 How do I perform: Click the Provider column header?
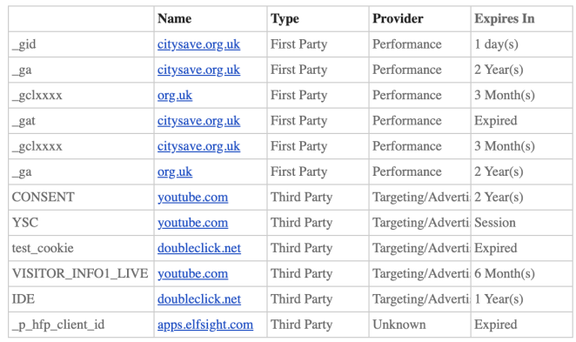pyautogui.click(x=398, y=19)
